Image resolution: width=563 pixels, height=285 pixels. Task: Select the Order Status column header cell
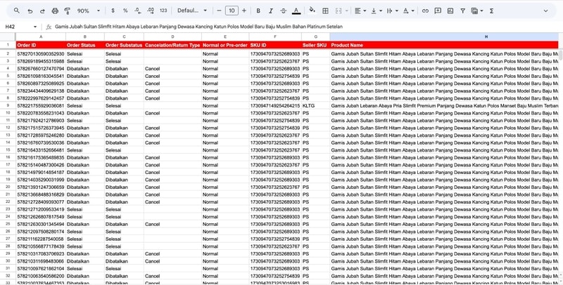tap(84, 45)
